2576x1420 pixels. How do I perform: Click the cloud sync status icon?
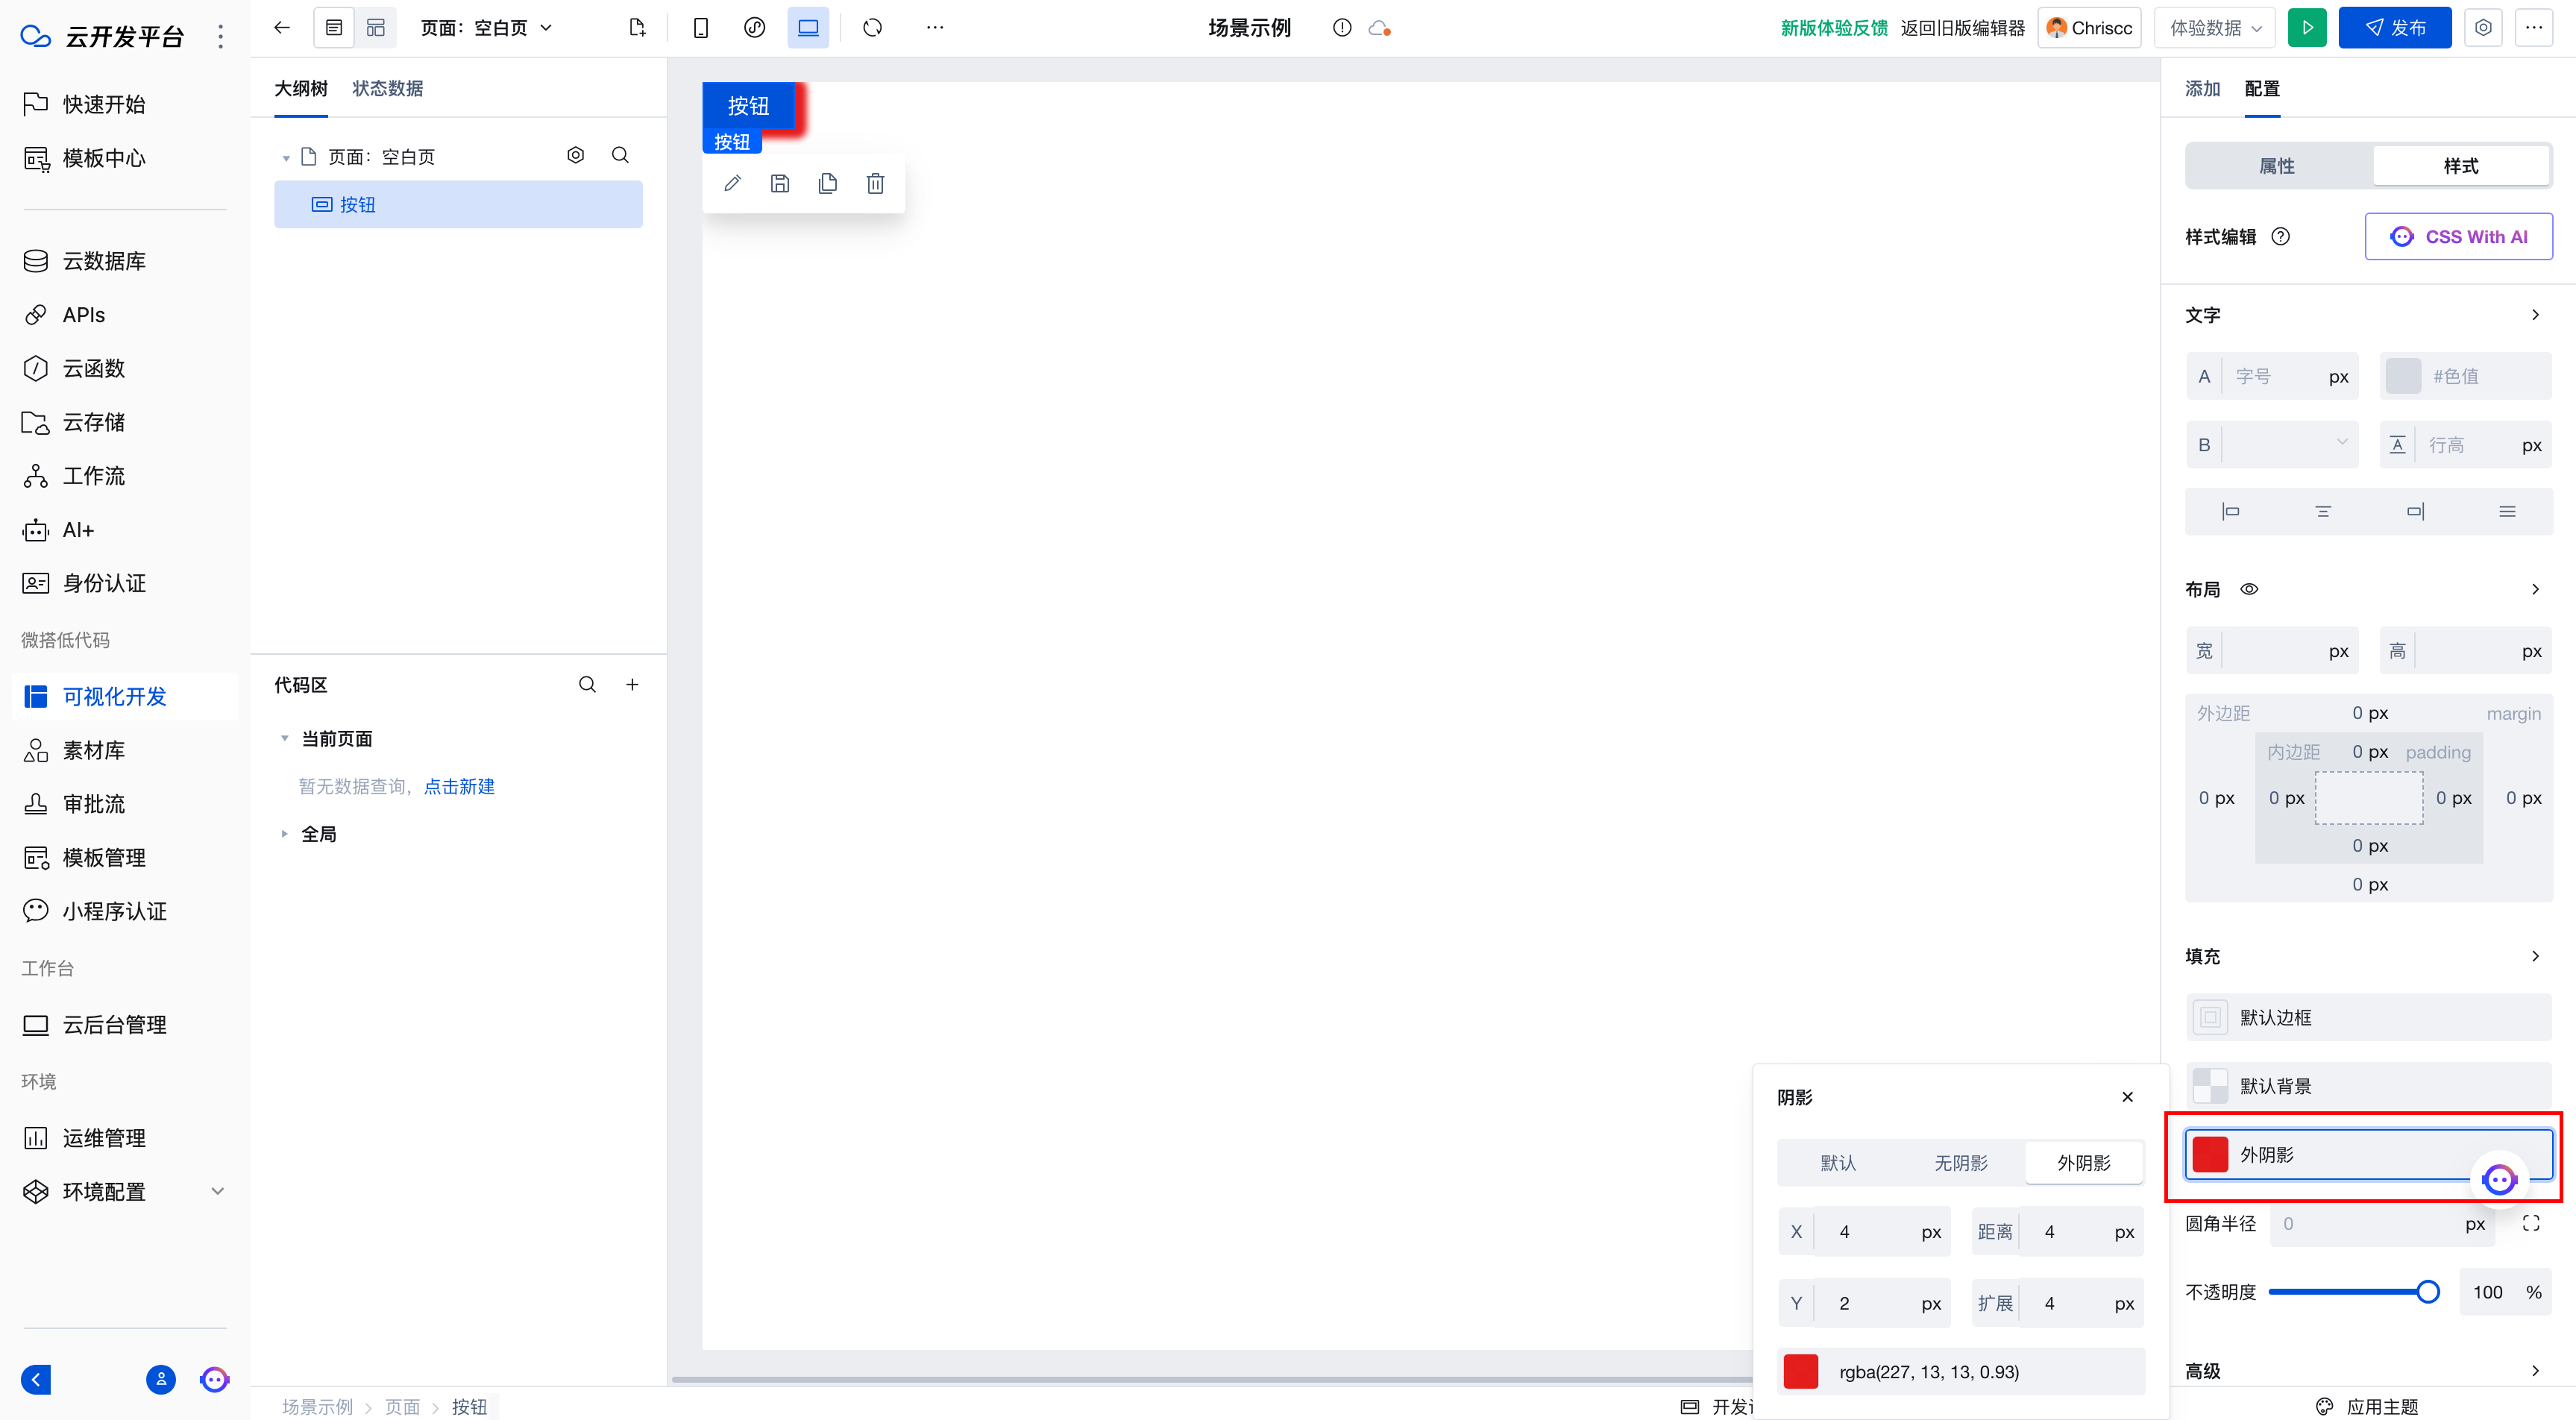pyautogui.click(x=1380, y=28)
